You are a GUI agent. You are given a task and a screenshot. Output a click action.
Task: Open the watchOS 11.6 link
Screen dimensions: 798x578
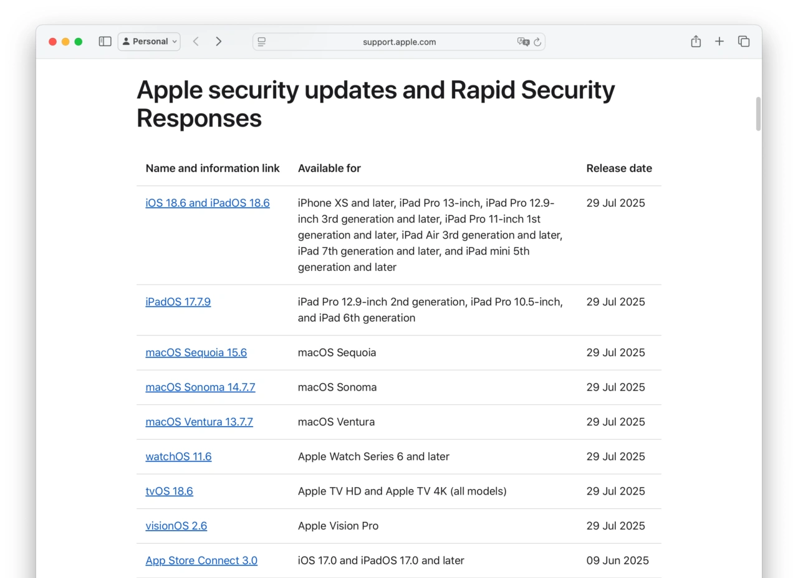[x=178, y=457]
